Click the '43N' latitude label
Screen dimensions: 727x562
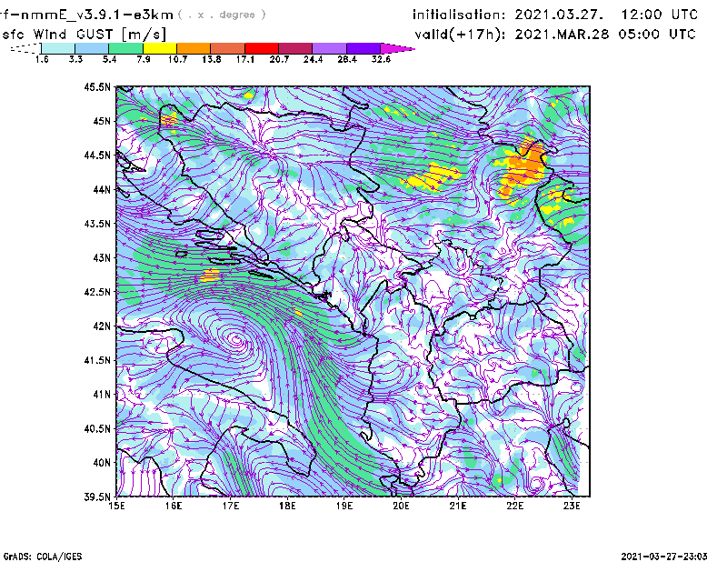click(x=102, y=257)
